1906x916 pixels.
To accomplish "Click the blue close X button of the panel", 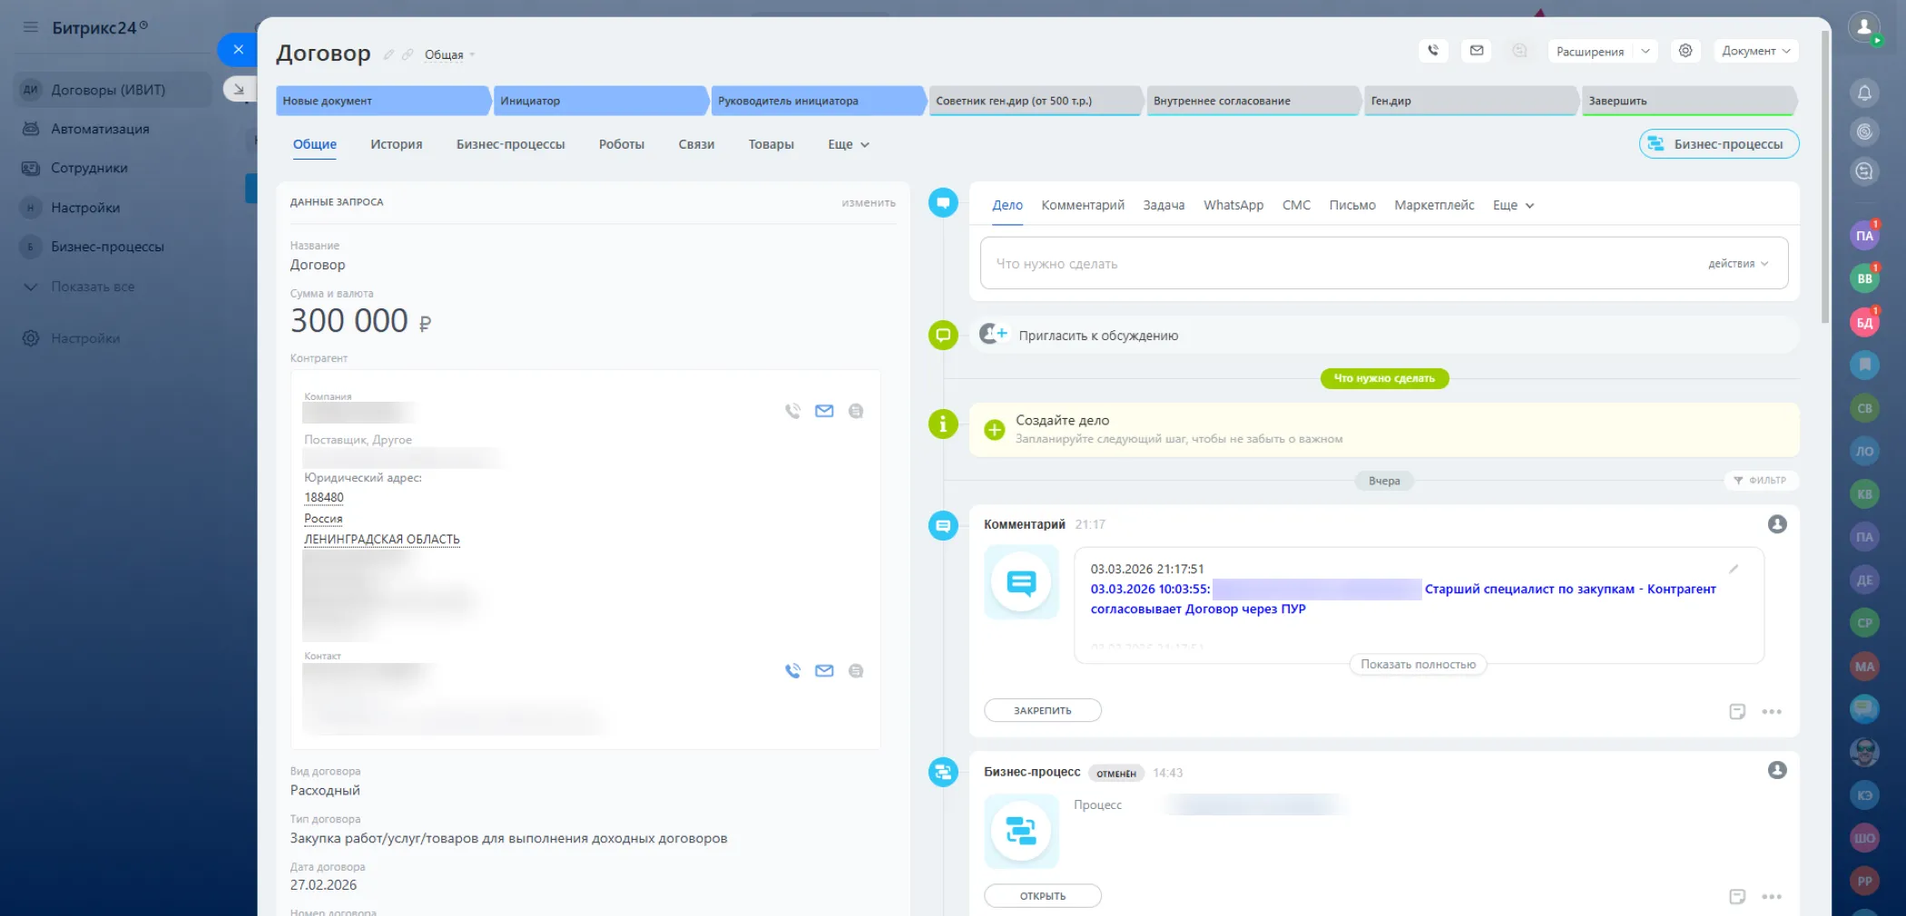I will pos(238,49).
